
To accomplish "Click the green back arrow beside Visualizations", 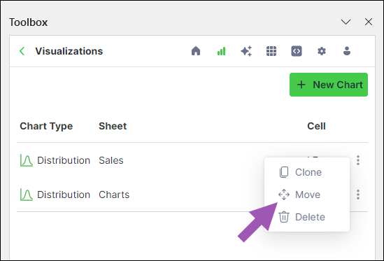I will click(22, 51).
